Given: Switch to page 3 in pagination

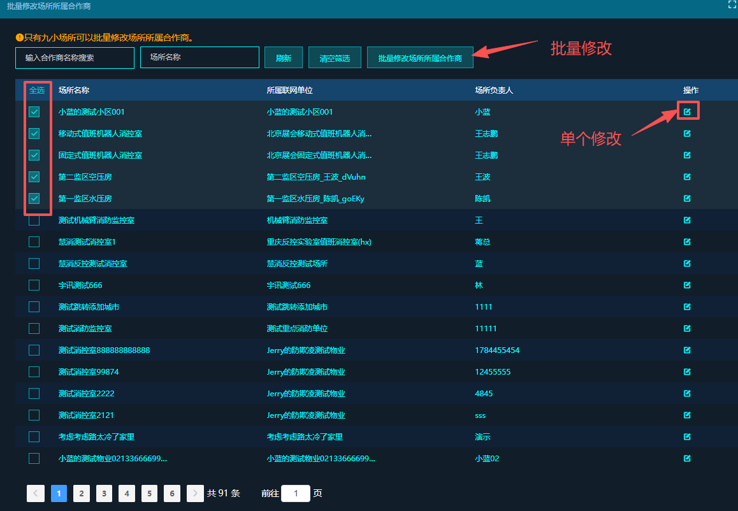Looking at the screenshot, I should [x=104, y=493].
